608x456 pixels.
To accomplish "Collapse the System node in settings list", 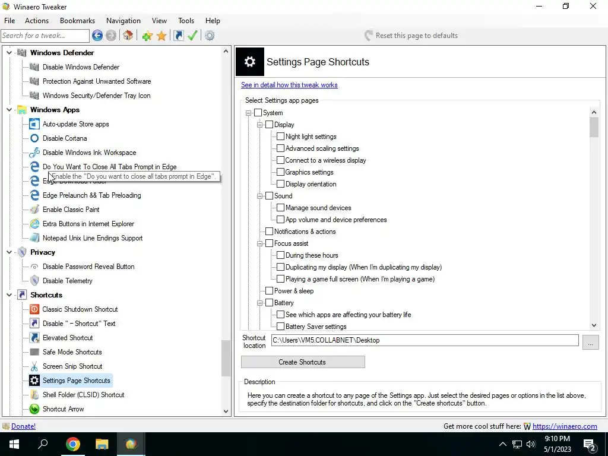I will [x=249, y=113].
